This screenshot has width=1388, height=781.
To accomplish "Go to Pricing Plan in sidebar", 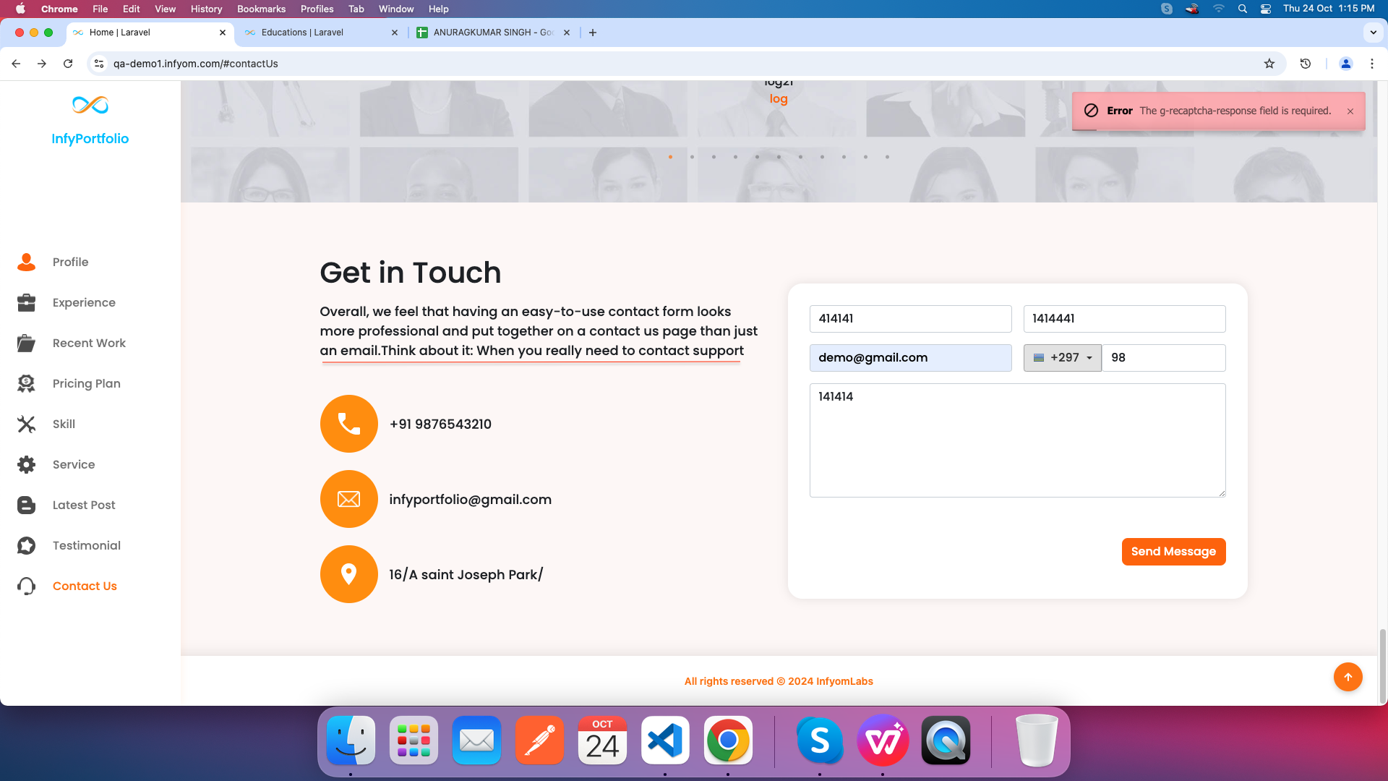I will pyautogui.click(x=86, y=383).
